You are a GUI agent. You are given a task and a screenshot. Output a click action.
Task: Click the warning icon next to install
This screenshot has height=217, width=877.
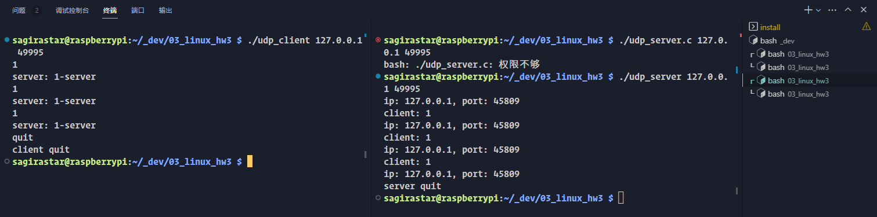click(x=867, y=27)
